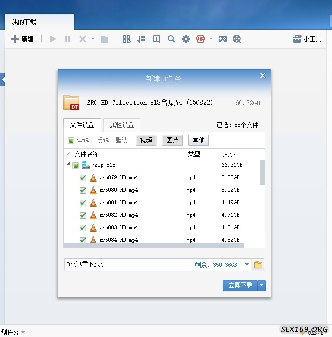Screen dimensions: 332x337
Task: Select the 我的下载 tab
Action: [x=24, y=22]
